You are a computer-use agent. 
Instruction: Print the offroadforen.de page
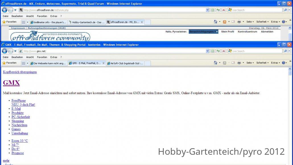[239, 22]
